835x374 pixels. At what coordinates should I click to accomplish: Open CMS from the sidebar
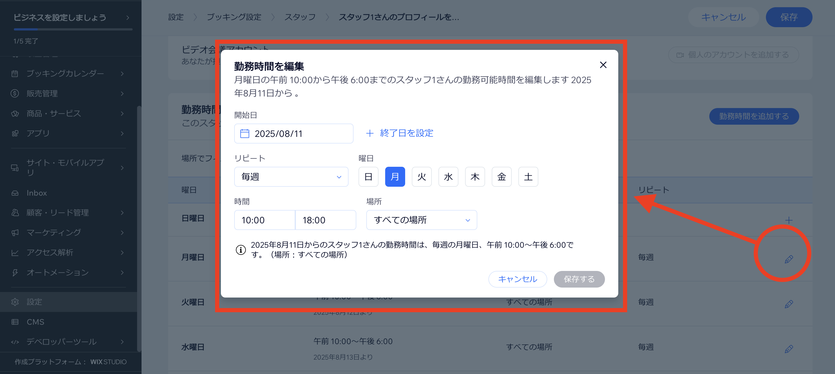click(x=36, y=322)
